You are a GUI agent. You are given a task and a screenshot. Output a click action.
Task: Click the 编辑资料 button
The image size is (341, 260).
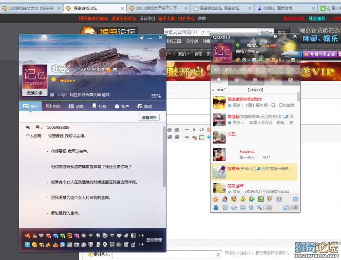click(x=149, y=118)
